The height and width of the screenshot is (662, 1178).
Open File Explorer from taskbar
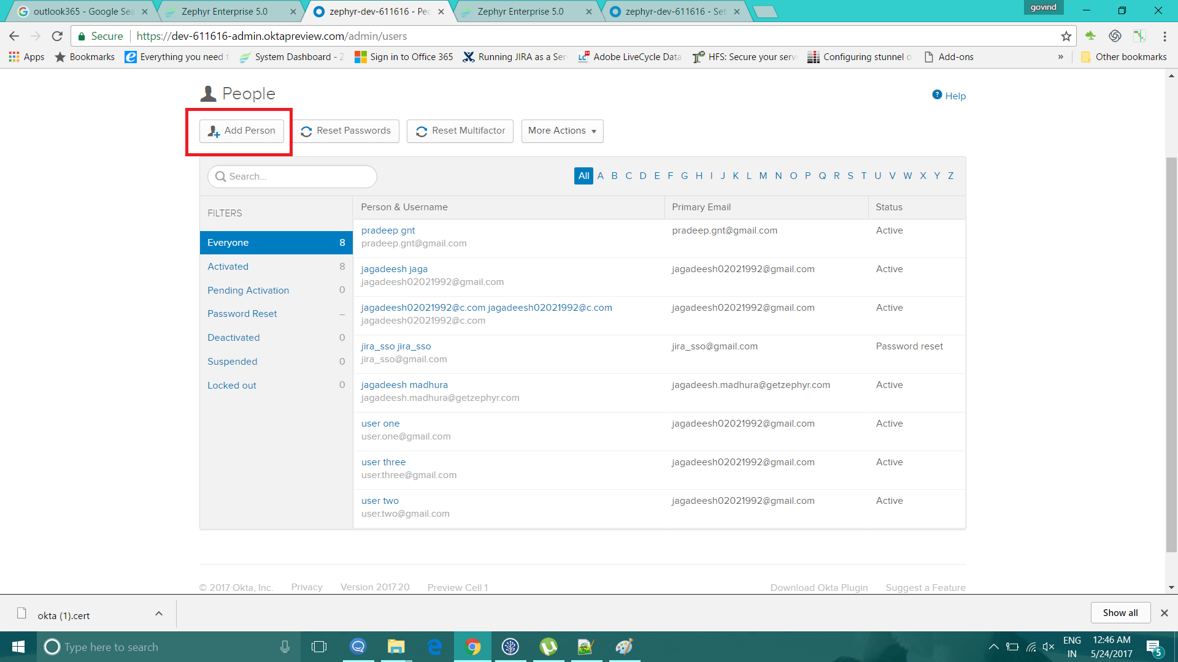click(396, 647)
